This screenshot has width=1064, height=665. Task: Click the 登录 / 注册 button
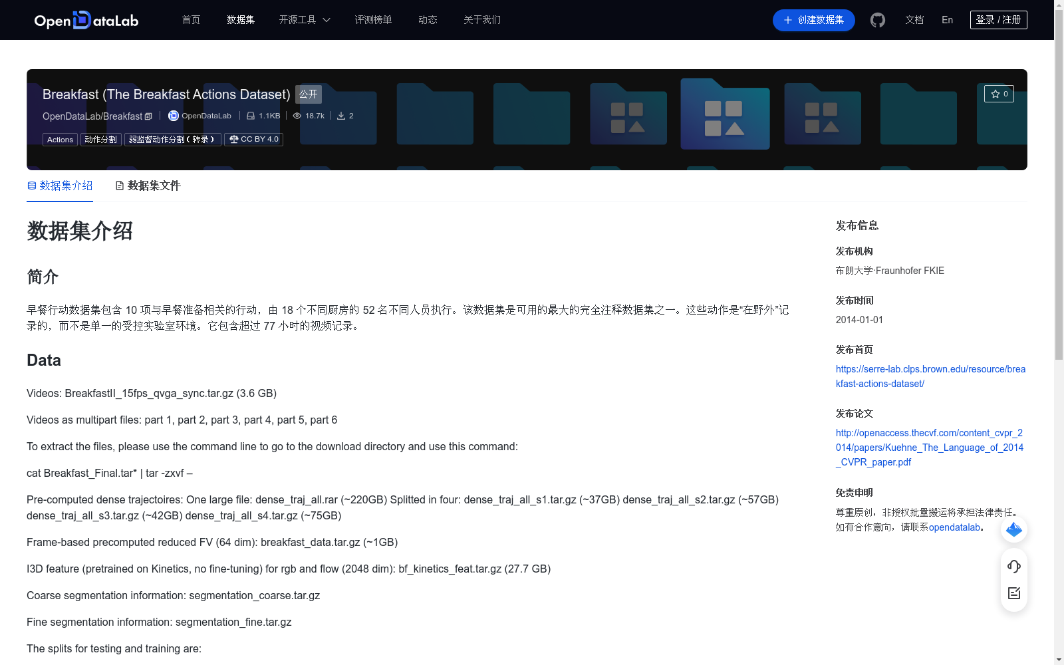pyautogui.click(x=999, y=20)
